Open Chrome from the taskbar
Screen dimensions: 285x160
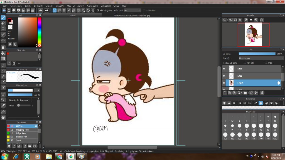(60, 156)
